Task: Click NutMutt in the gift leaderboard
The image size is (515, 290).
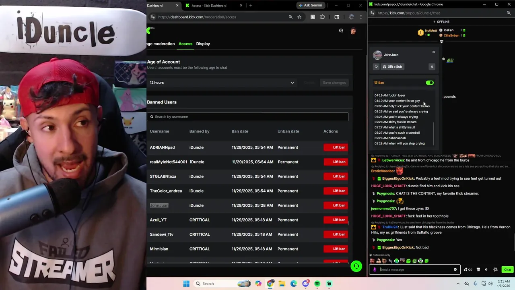Action: coord(431,31)
